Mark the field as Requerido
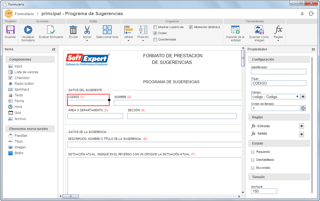Screen dimensions: 320x201 click(253, 152)
